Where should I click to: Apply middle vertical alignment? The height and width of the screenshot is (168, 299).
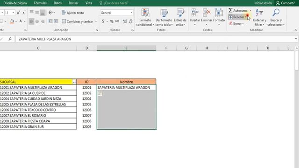click(37, 13)
